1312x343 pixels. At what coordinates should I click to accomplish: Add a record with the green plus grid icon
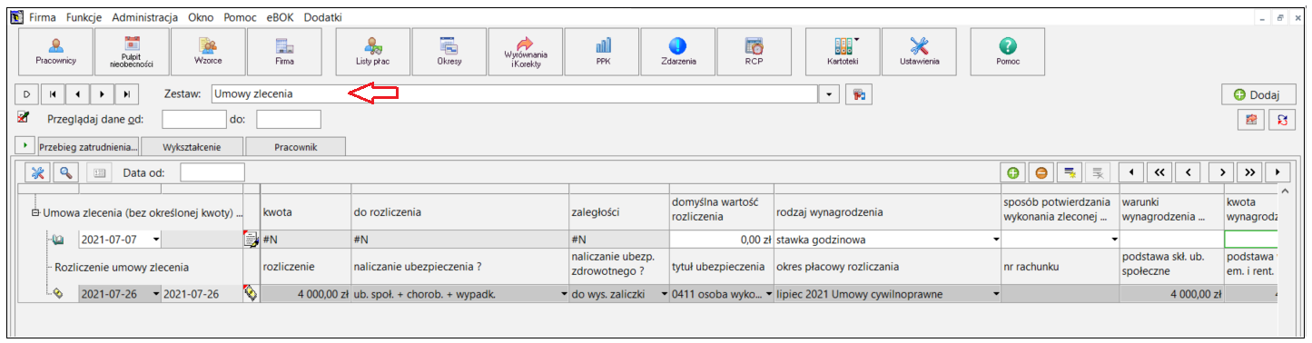point(1013,171)
